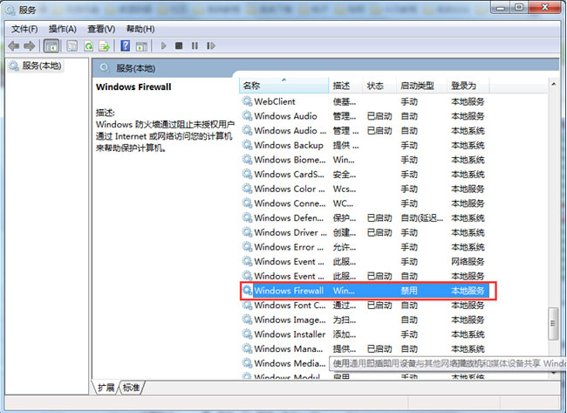Click the services icon in the title bar
The height and width of the screenshot is (413, 567).
(10, 10)
